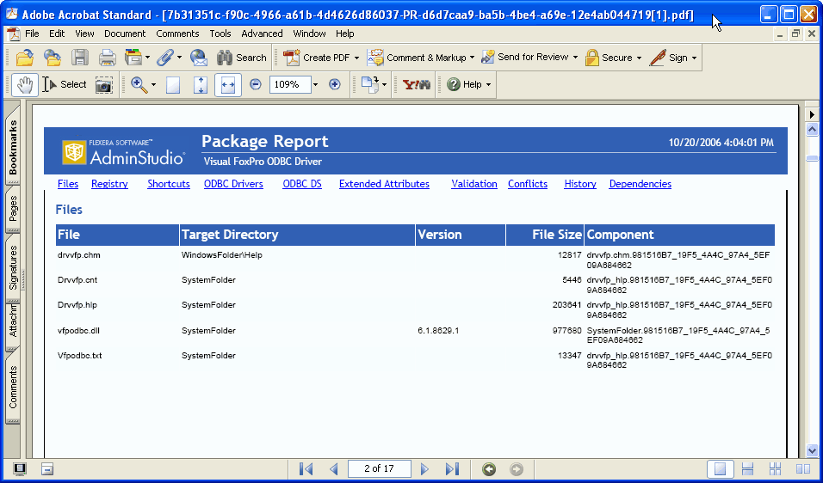This screenshot has height=483, width=823.
Task: Click the page number input field
Action: (x=379, y=468)
